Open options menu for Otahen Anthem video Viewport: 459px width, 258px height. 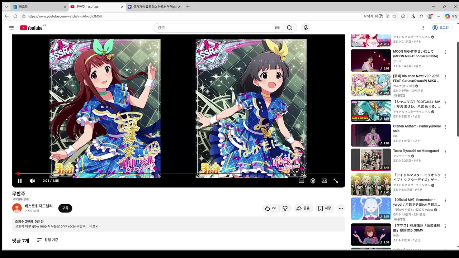point(445,127)
